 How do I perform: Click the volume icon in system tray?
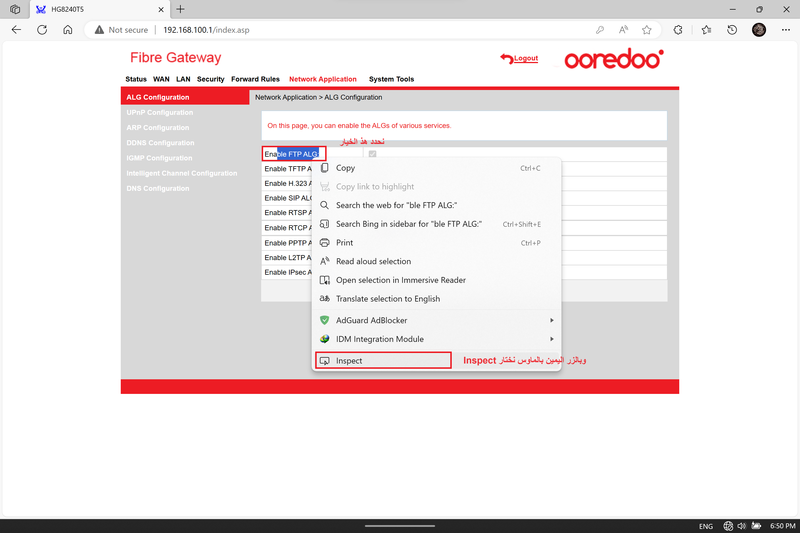[x=742, y=526]
